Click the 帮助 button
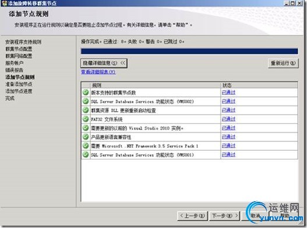The image size is (307, 228). pyautogui.click(x=285, y=216)
